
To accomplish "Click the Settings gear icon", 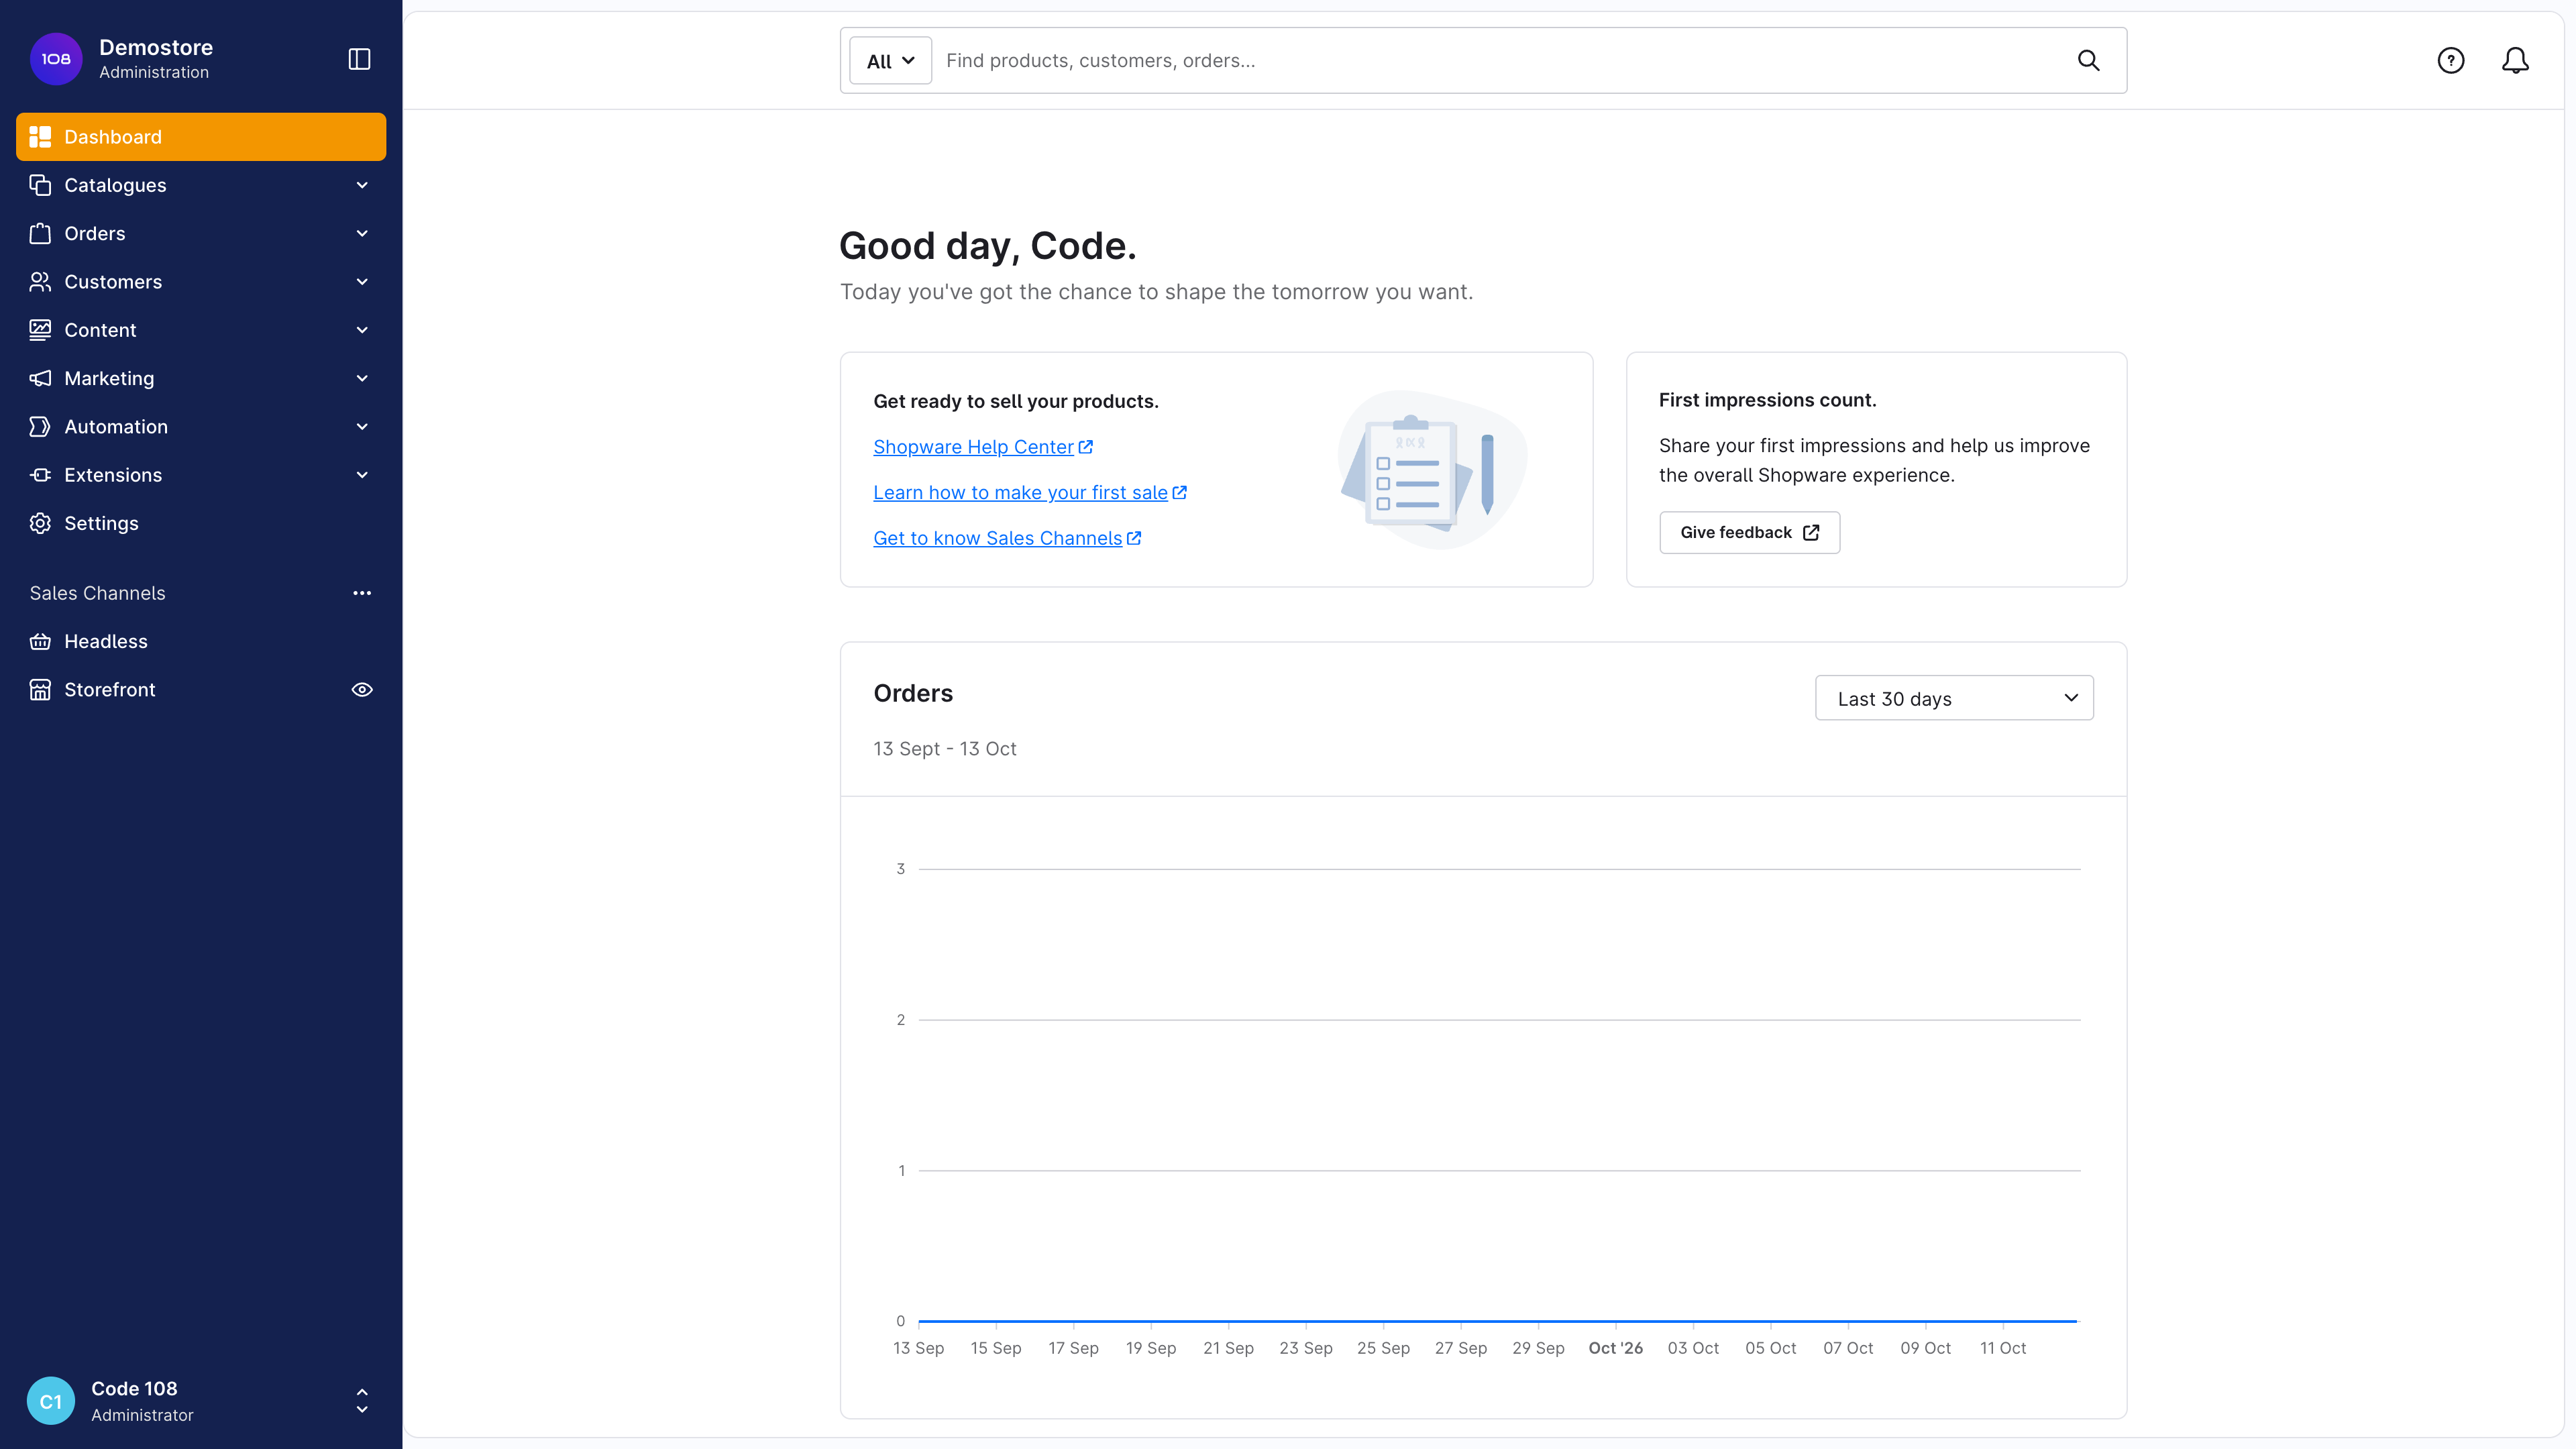I will [x=40, y=523].
